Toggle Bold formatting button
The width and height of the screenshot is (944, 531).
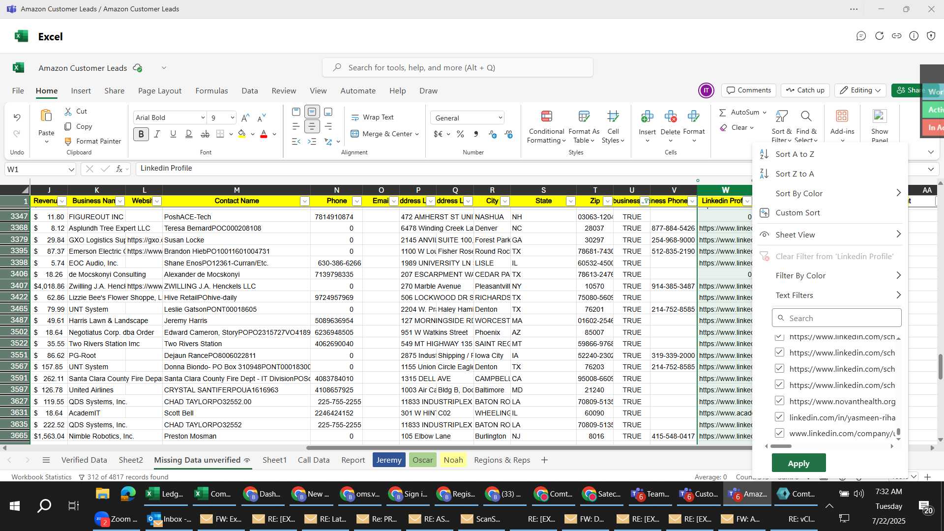(x=141, y=134)
